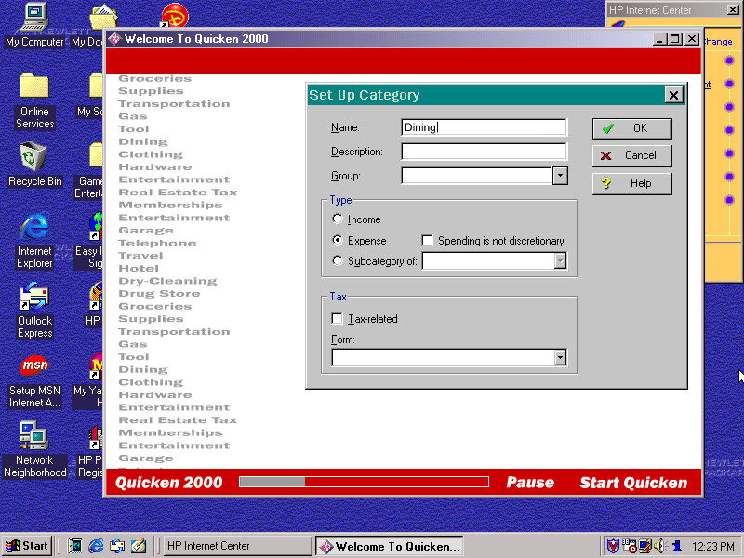Click the Description text field
This screenshot has width=744, height=558.
tap(484, 152)
